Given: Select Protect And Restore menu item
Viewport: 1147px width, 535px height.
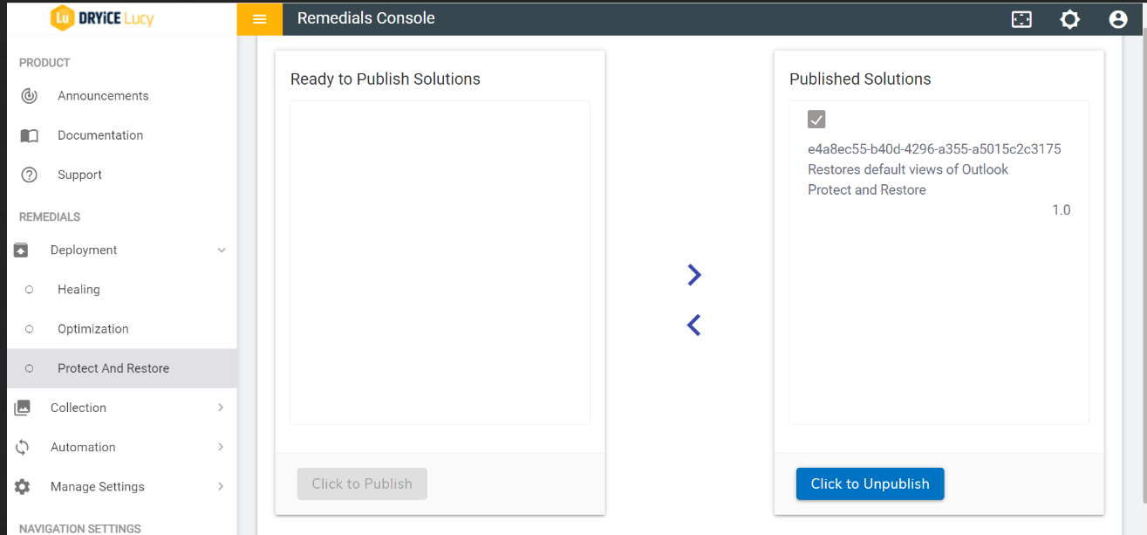Looking at the screenshot, I should click(x=113, y=368).
